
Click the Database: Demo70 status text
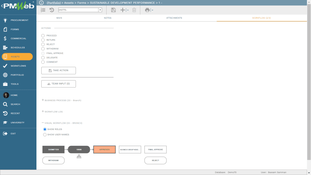[x=226, y=173]
